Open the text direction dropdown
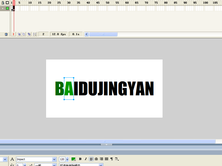 117,159
